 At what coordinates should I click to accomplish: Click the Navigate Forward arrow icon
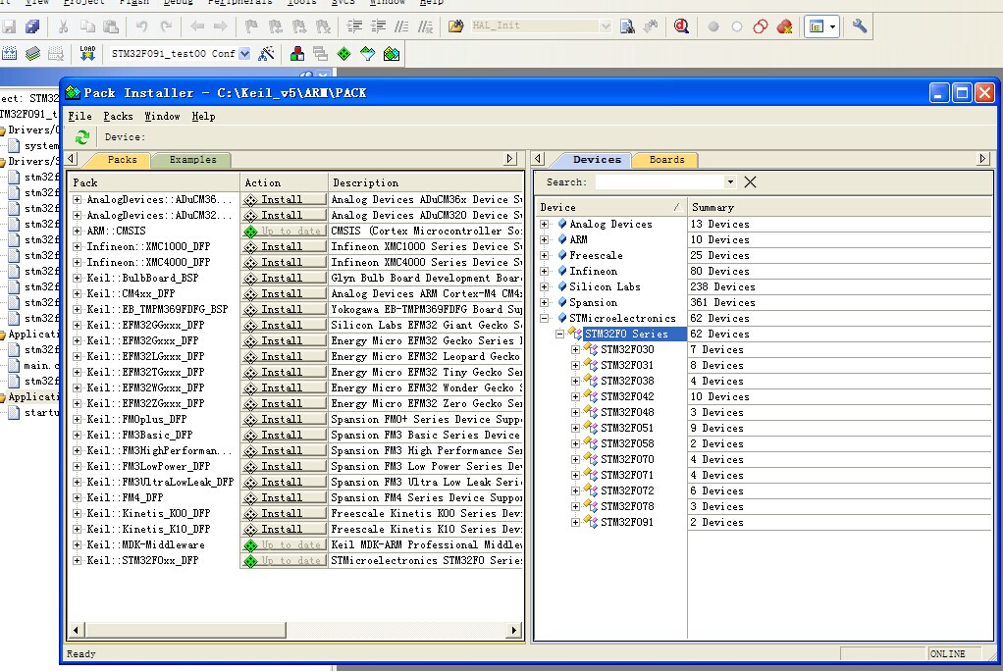pyautogui.click(x=221, y=26)
